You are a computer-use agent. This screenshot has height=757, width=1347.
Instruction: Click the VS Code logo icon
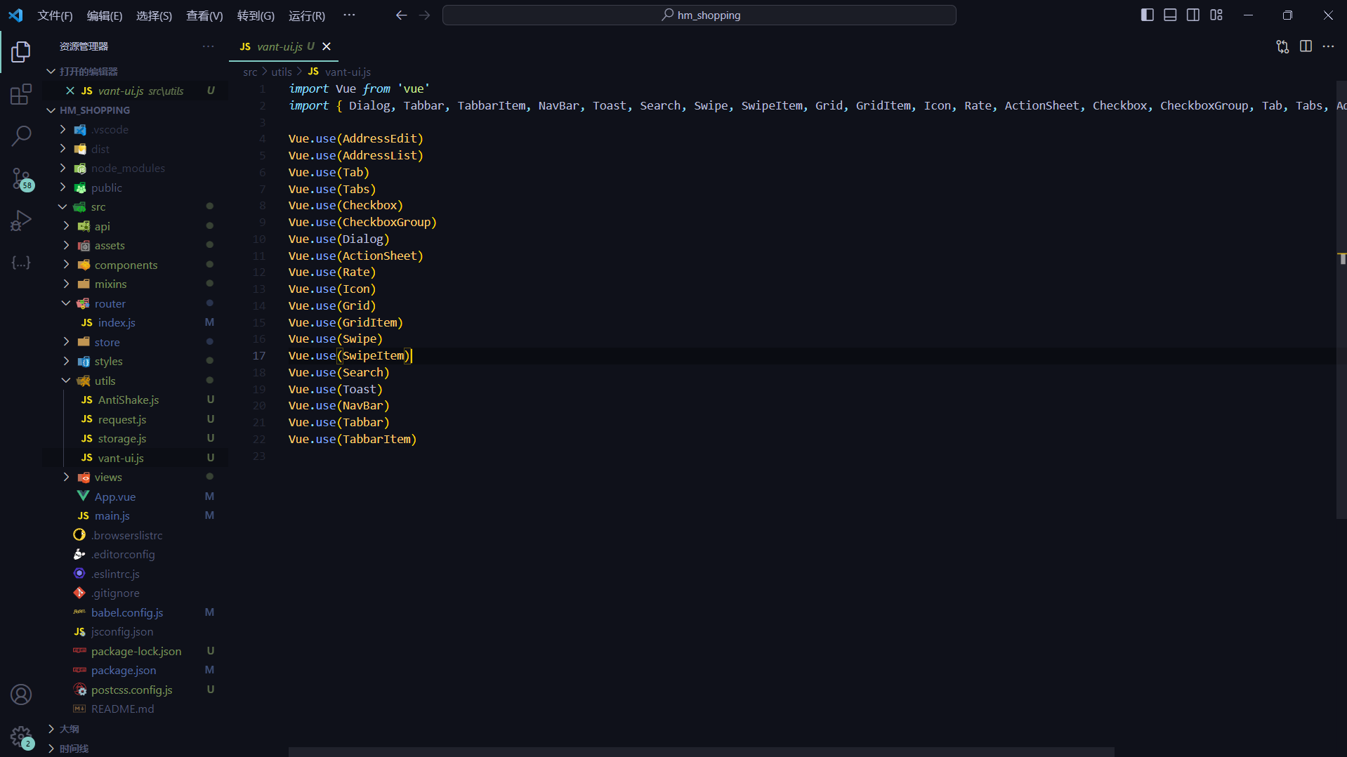point(15,15)
